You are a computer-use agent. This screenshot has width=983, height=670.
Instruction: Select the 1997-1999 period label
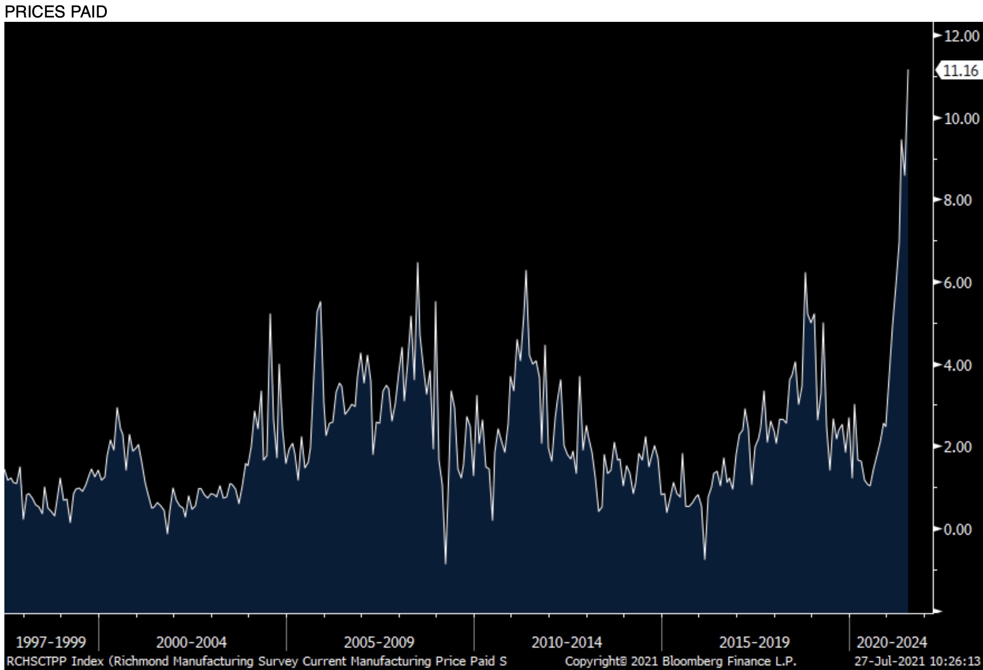51,642
